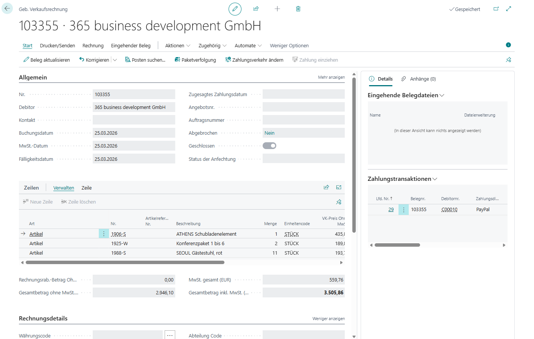Open the Drucken/Senden menu
The image size is (534, 339).
point(58,45)
